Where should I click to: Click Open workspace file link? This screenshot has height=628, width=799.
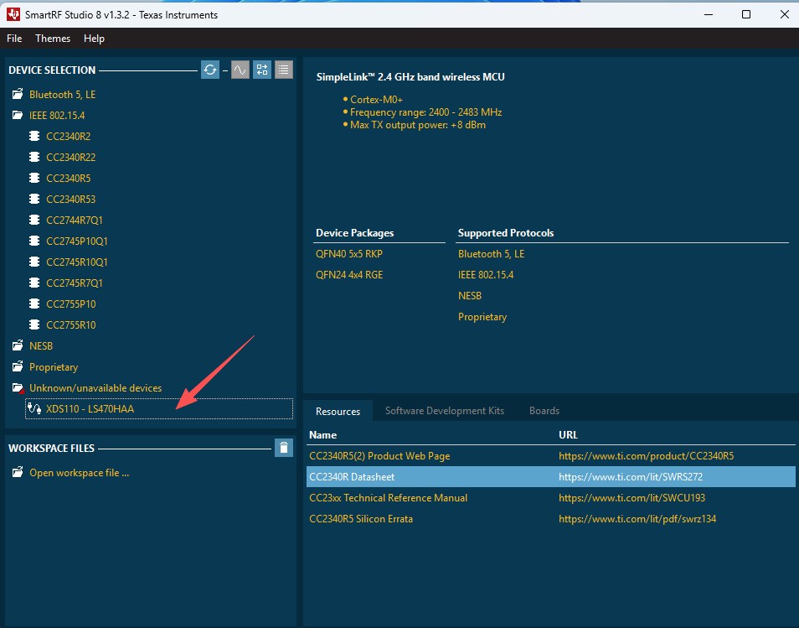point(79,472)
